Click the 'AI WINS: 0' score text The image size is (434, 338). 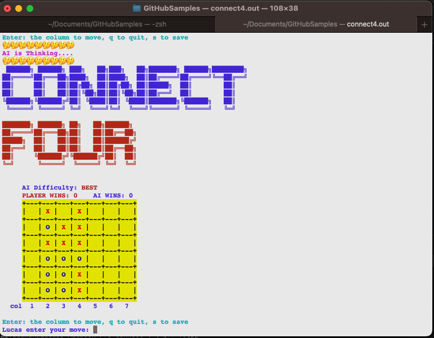(113, 195)
